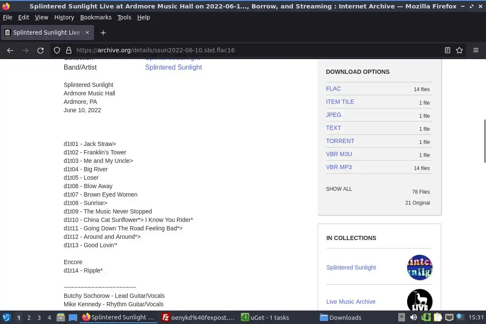486x324 pixels.
Task: Click 'June 10, 2022' date text
Action: (82, 110)
